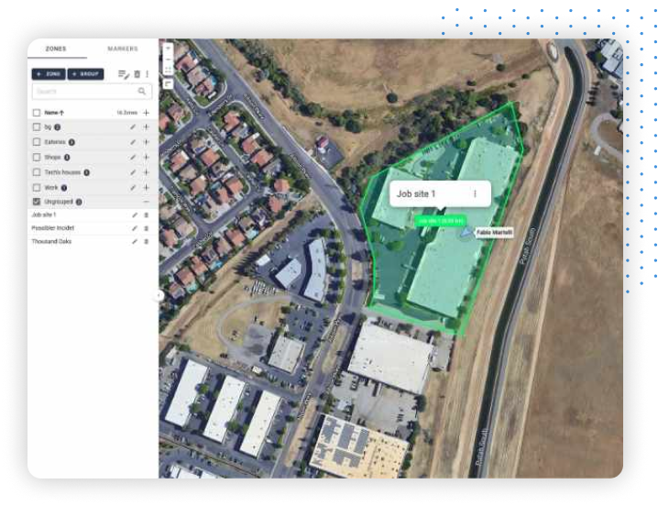This screenshot has height=506, width=658.
Task: Select the Zones tab
Action: point(56,49)
